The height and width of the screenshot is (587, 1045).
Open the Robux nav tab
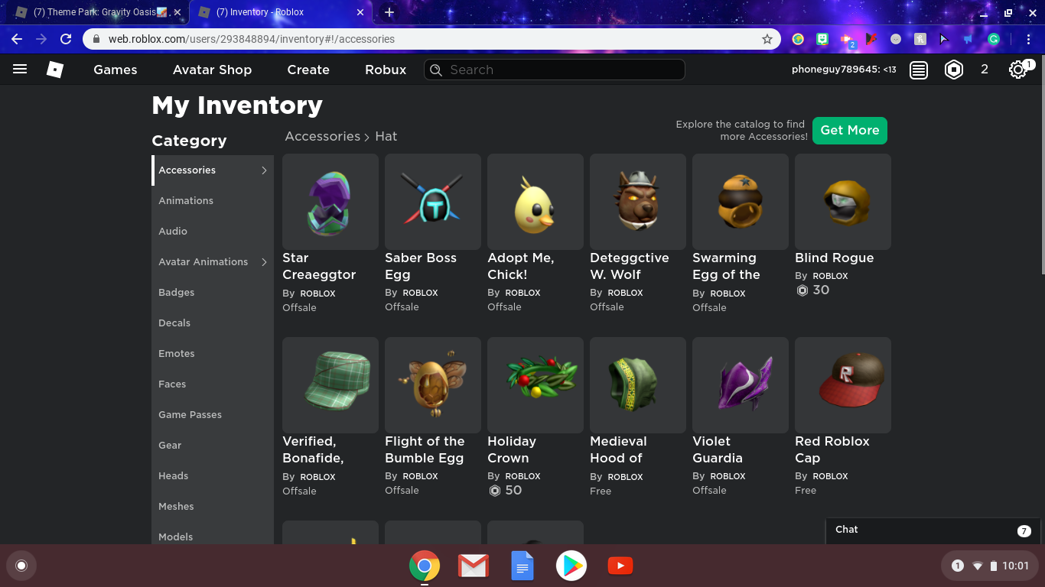coord(386,70)
